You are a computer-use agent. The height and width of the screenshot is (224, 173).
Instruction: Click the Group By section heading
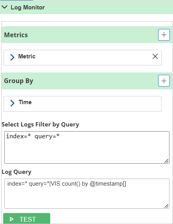[x=18, y=81]
